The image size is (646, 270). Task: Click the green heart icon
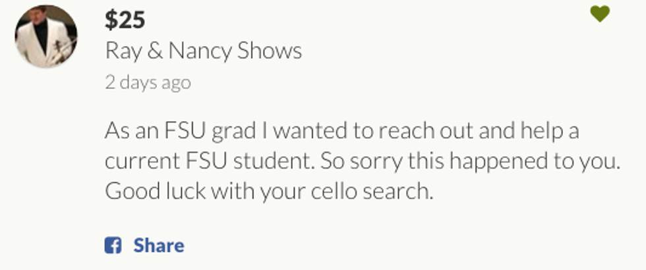(599, 13)
